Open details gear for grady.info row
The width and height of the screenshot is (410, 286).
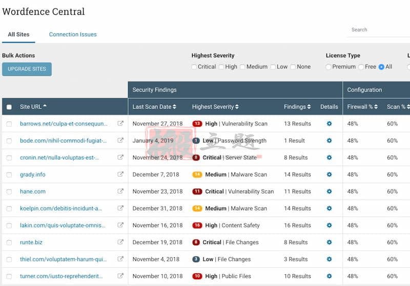pyautogui.click(x=329, y=174)
